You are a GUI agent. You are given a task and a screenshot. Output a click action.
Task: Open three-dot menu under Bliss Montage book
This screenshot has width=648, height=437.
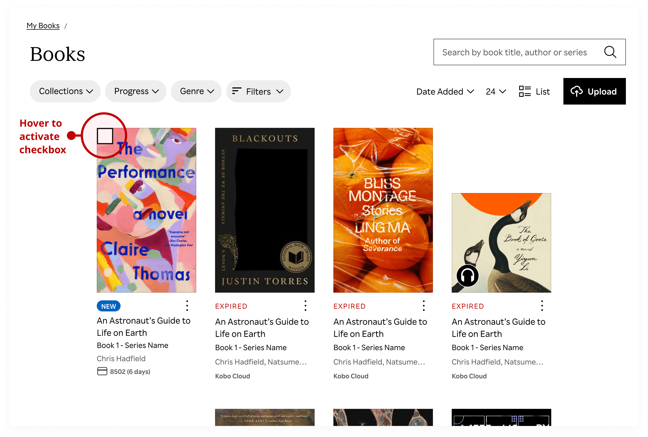424,306
